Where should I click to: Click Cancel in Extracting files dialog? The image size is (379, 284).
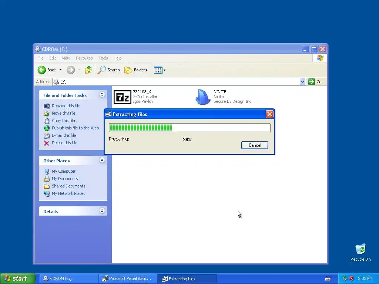(x=255, y=145)
